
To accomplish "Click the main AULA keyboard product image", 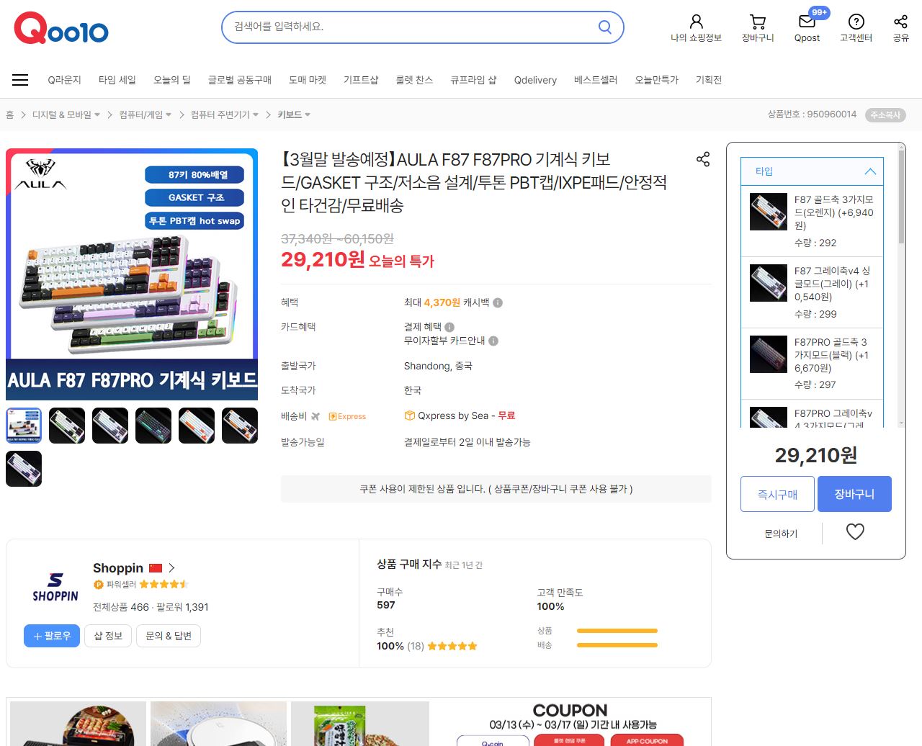I will point(132,274).
